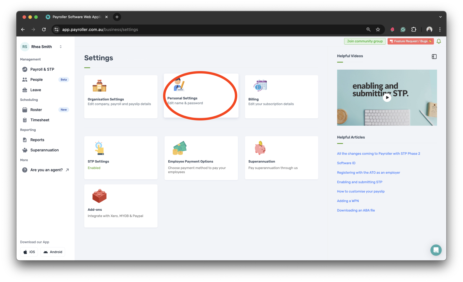Open 'How to customise your payslip'
The image size is (463, 282).
(x=361, y=192)
